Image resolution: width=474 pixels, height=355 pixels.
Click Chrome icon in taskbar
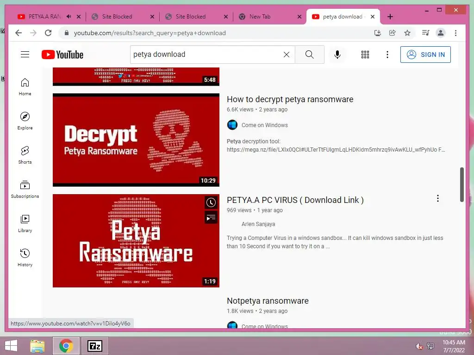click(x=66, y=346)
